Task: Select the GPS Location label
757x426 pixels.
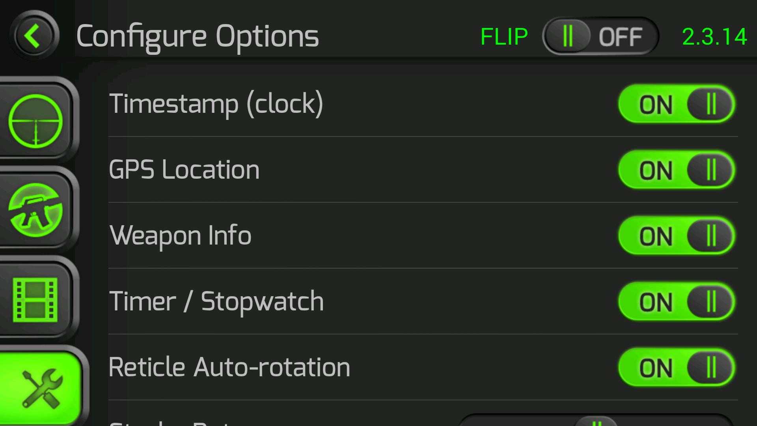Action: (x=184, y=170)
